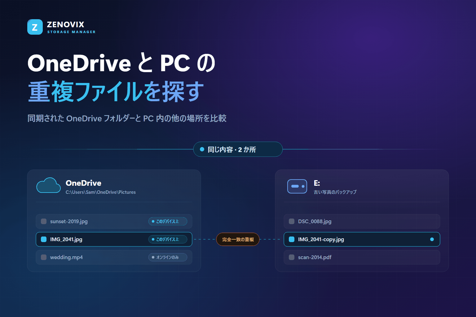Check the sunset-2019.jpg checkbox

[44, 221]
